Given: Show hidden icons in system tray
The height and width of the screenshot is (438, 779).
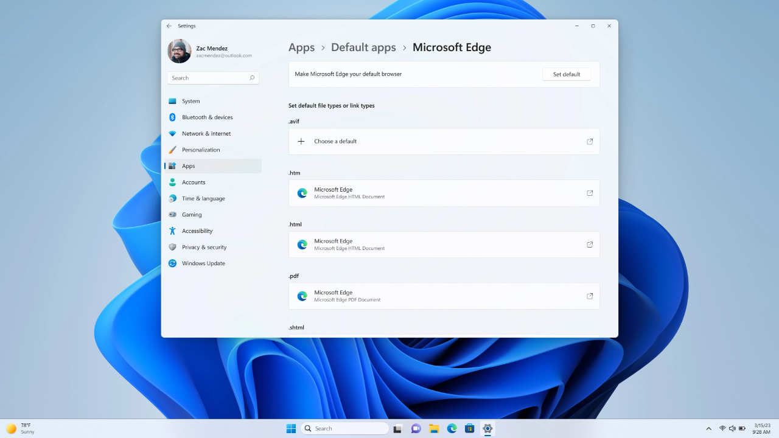Looking at the screenshot, I should [708, 428].
